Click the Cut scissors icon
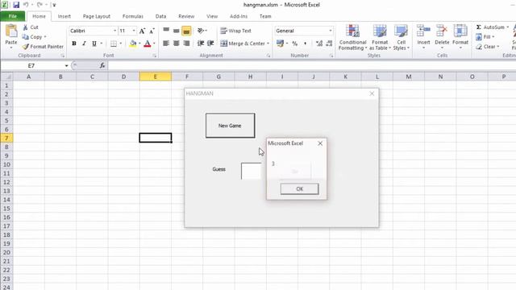Screen dimensions: 516x290 pos(25,27)
